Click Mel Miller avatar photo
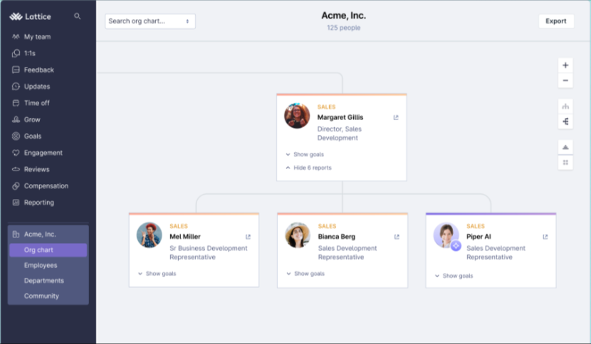Viewport: 591px width, 344px height. pyautogui.click(x=150, y=235)
